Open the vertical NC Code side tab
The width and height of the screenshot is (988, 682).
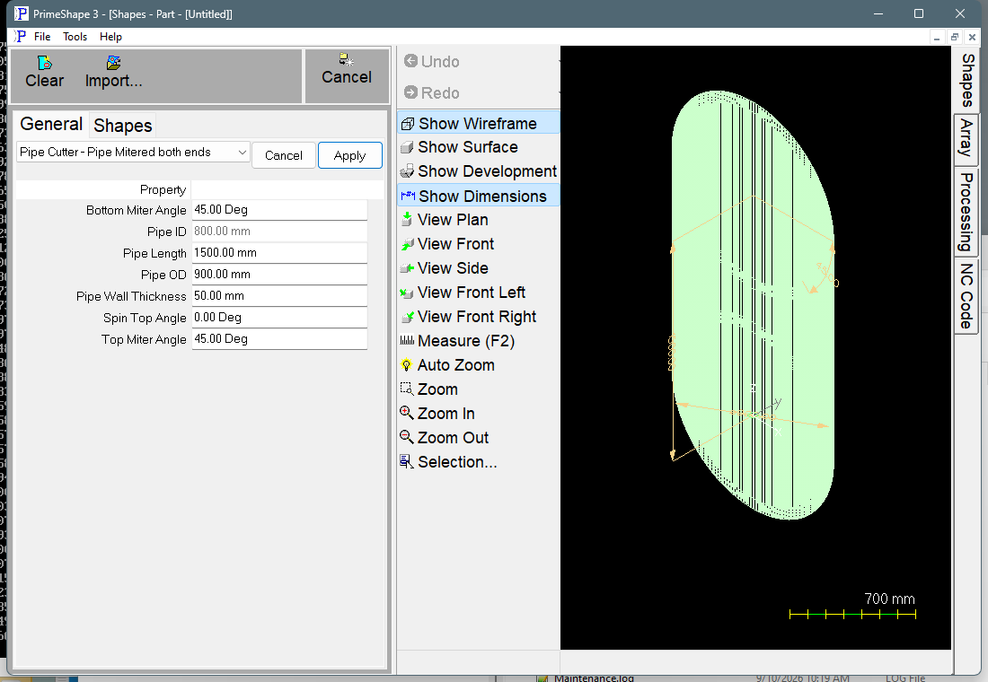point(966,296)
